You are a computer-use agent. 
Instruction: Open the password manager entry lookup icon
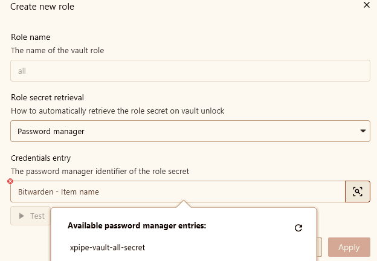click(x=358, y=192)
